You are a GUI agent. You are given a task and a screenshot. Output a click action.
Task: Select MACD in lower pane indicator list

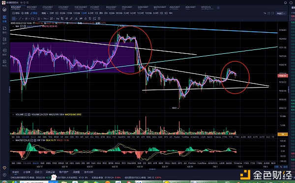click(36, 163)
